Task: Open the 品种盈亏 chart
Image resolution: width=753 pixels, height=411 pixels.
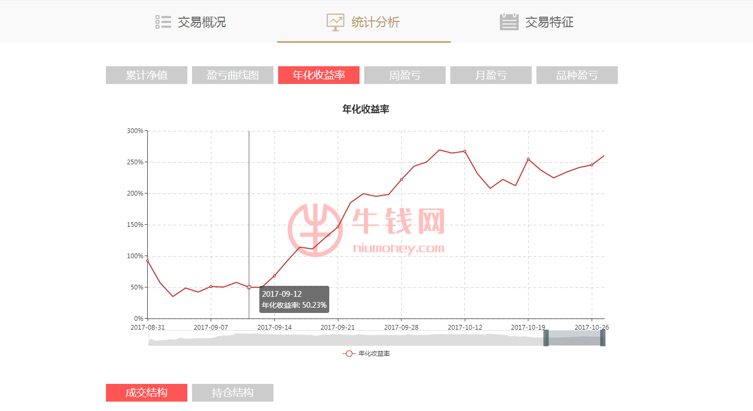Action: 577,75
